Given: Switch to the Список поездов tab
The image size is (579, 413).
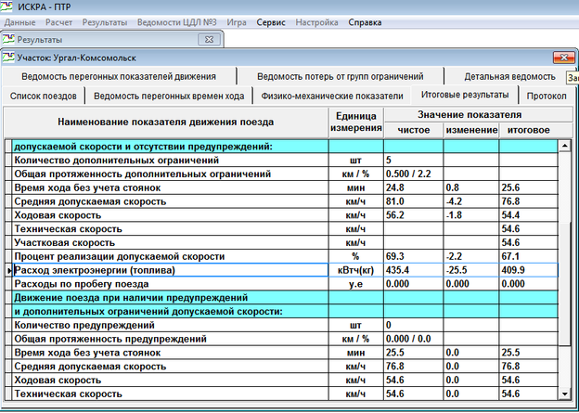Looking at the screenshot, I should click(x=43, y=96).
